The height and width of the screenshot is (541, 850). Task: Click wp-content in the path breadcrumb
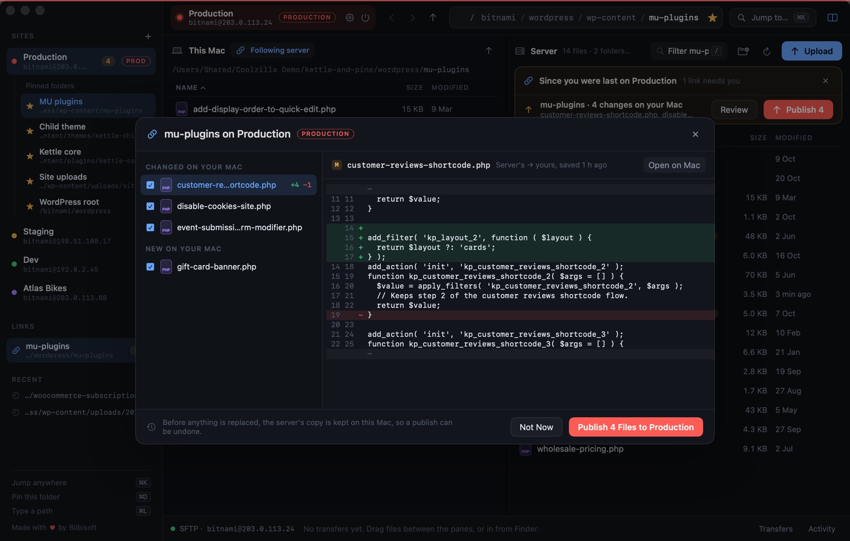coord(611,17)
